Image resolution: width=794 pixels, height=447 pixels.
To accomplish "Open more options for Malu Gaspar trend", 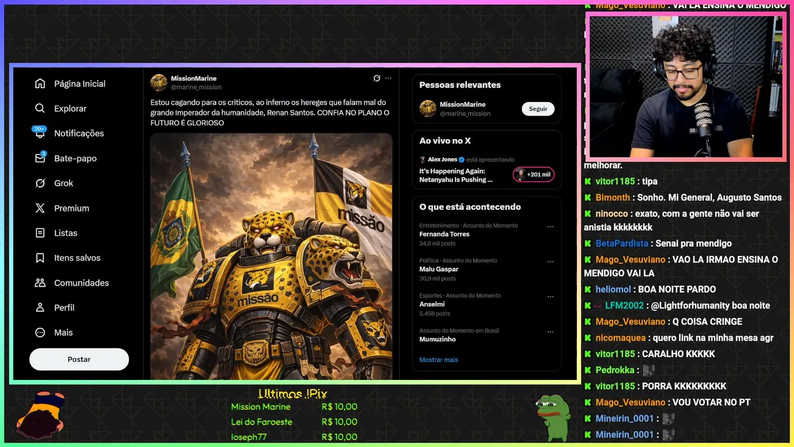I will [550, 262].
